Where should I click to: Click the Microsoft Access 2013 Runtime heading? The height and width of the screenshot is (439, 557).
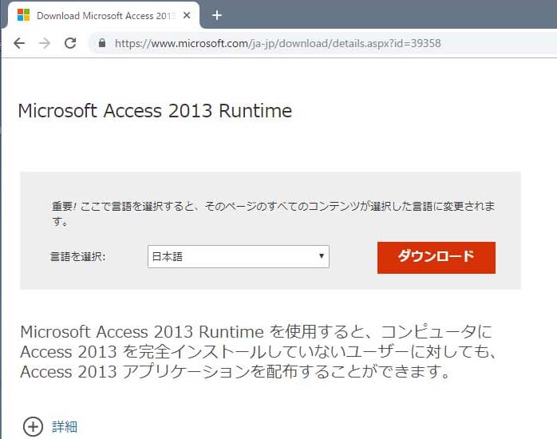[x=155, y=111]
